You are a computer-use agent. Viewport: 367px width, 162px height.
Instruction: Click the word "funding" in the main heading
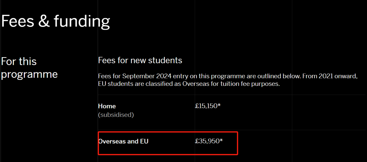82,22
